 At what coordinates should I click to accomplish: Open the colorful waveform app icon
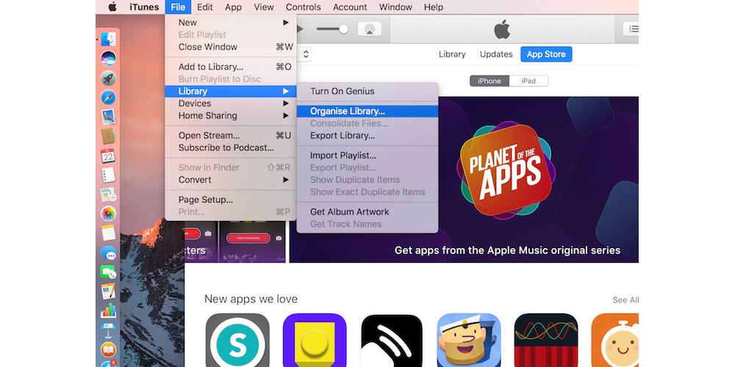point(546,341)
